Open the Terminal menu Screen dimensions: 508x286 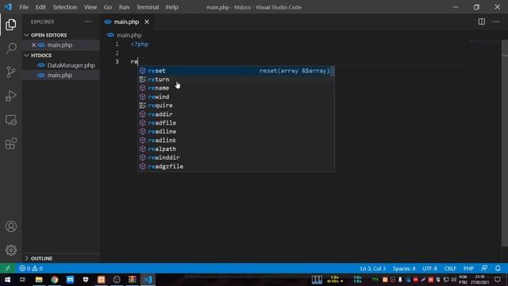click(148, 7)
